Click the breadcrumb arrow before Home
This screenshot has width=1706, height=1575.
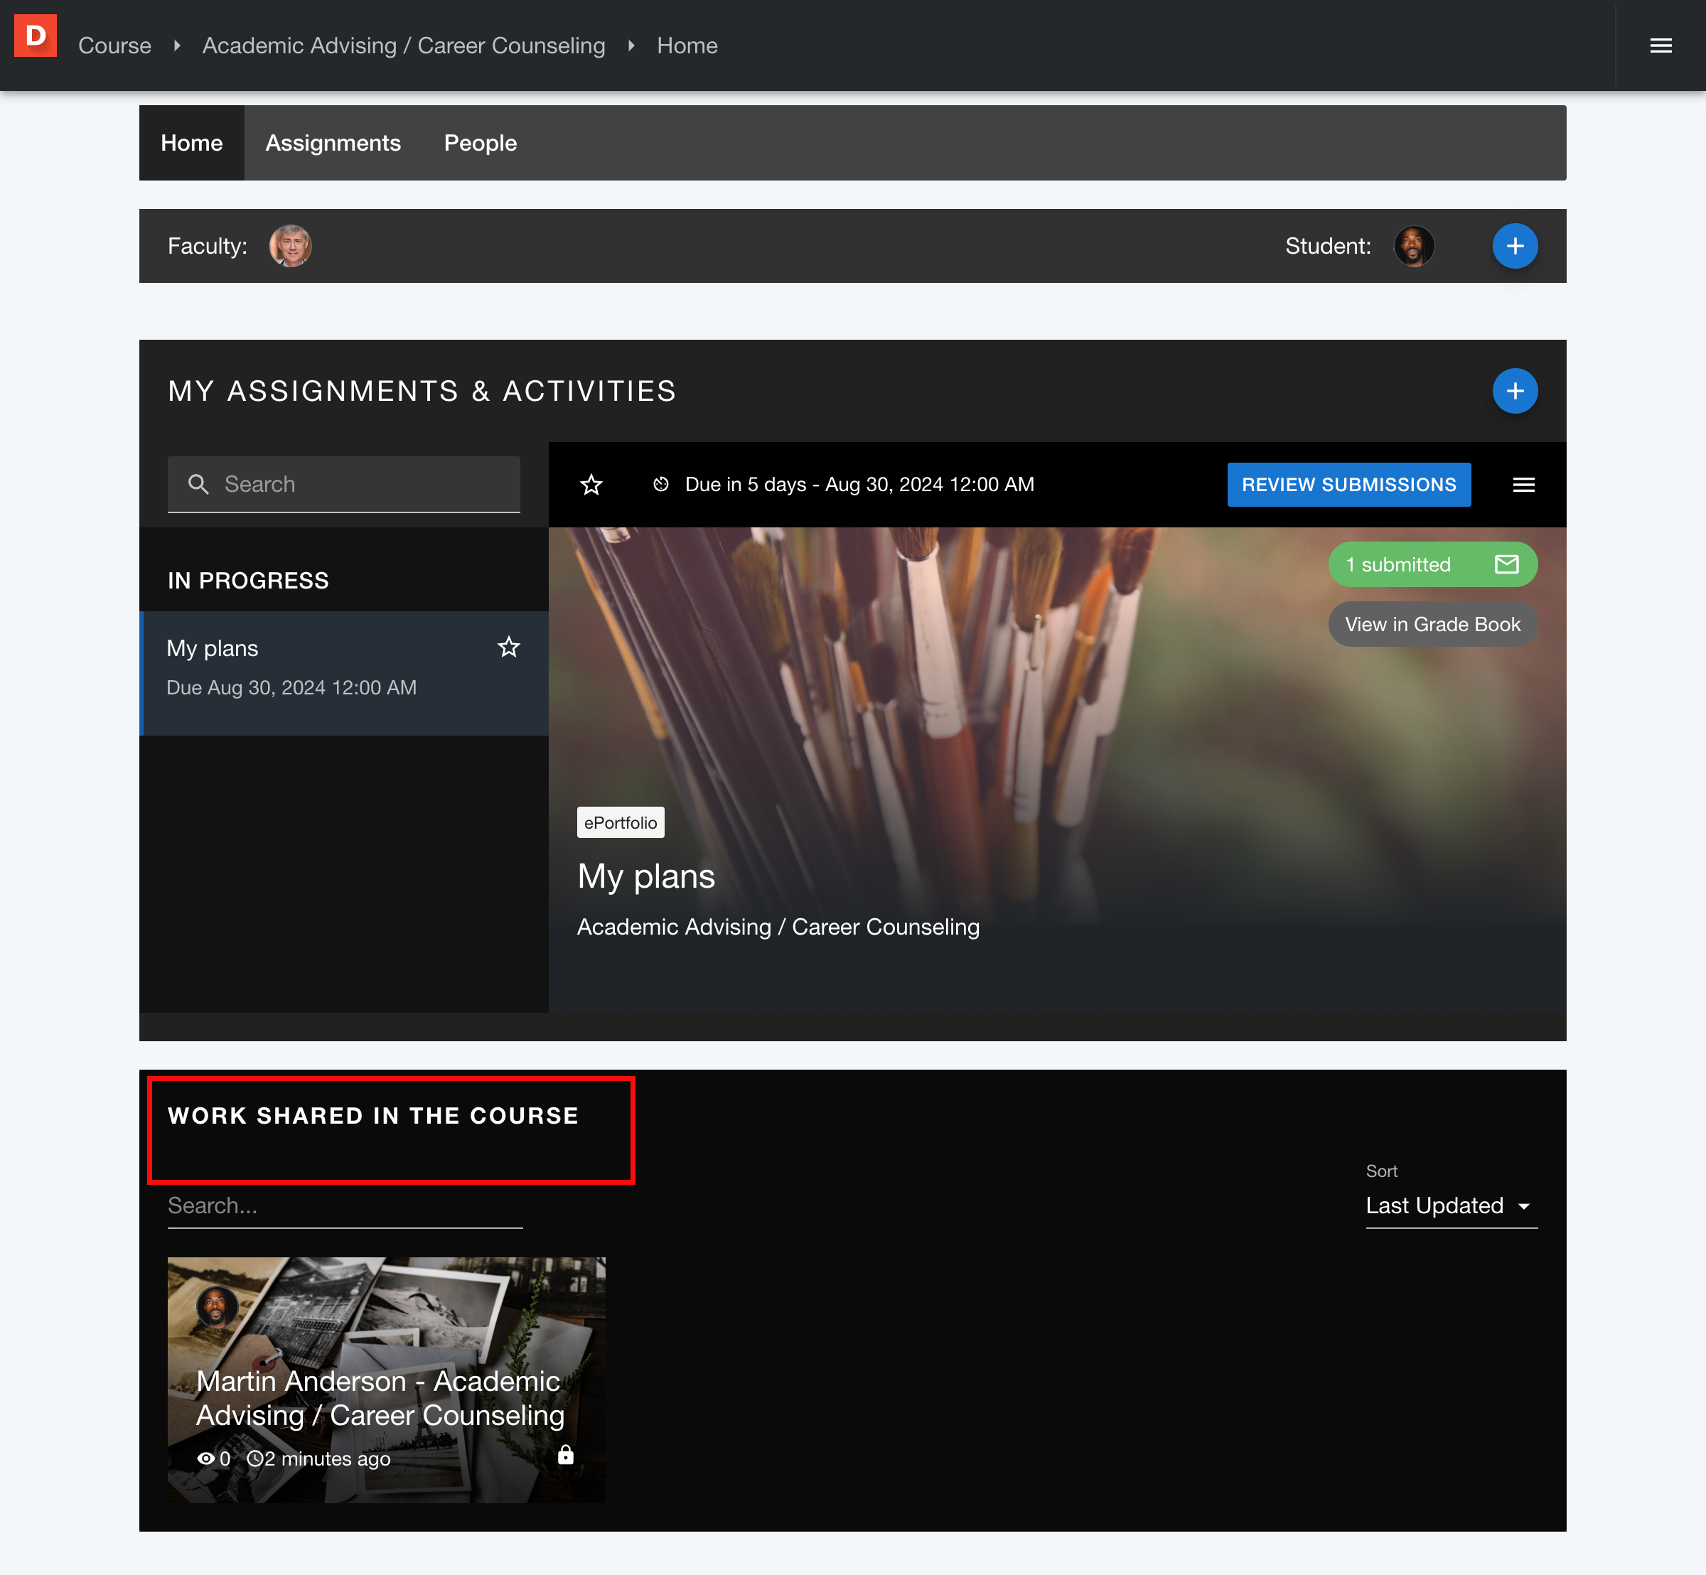(x=631, y=45)
